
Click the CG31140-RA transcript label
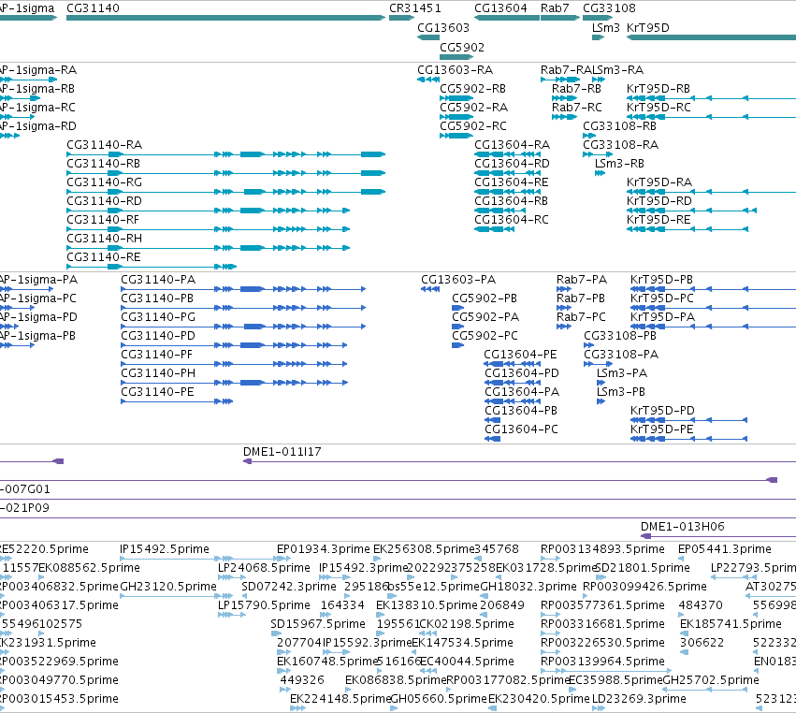(x=104, y=145)
